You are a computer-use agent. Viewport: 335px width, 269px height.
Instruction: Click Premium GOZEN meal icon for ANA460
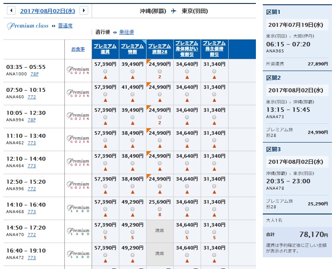78,94
